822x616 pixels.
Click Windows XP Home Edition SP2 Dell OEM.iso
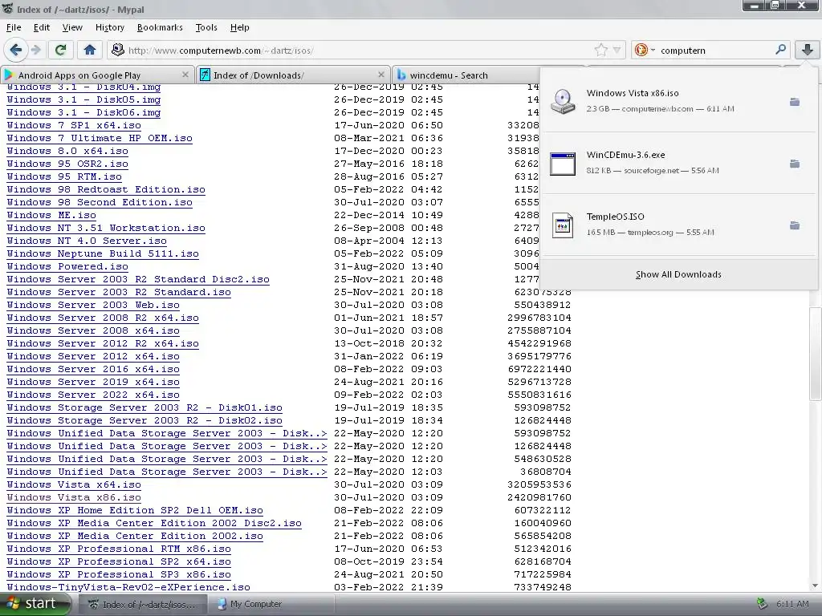(x=135, y=510)
